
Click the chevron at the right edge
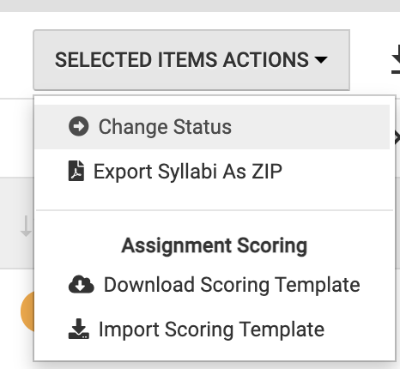pos(397,138)
